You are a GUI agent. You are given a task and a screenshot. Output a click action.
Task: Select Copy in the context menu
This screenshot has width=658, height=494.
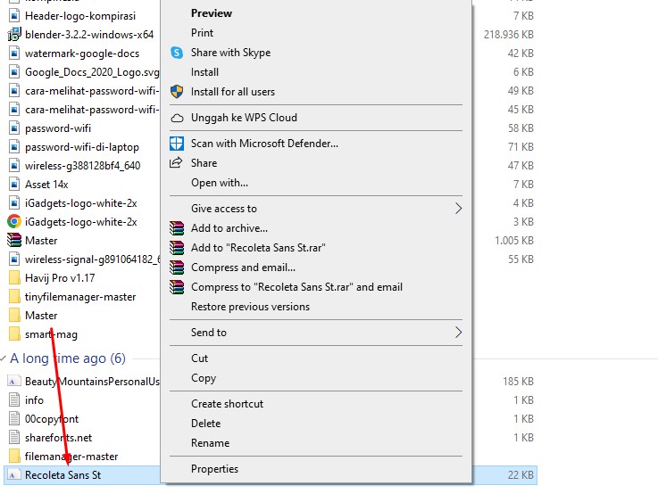[204, 378]
